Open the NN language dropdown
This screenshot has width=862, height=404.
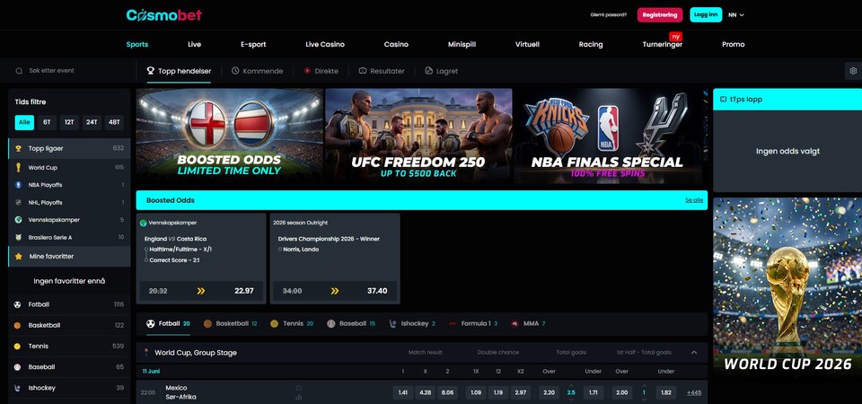(736, 15)
